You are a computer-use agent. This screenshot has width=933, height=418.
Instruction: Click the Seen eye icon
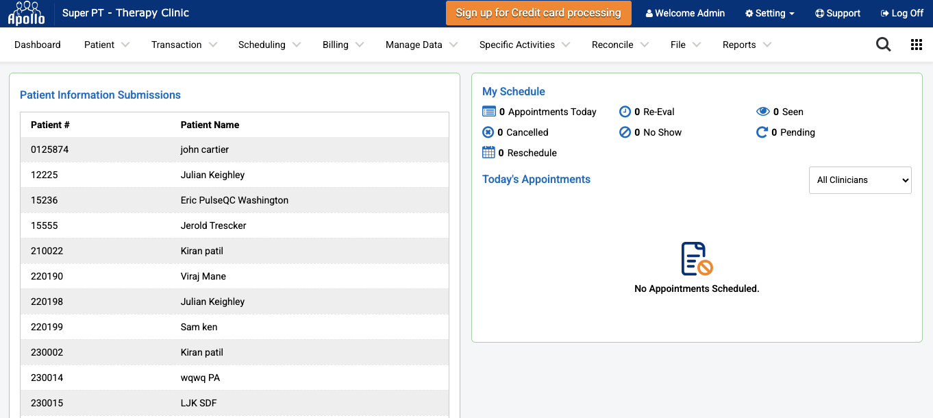point(763,112)
